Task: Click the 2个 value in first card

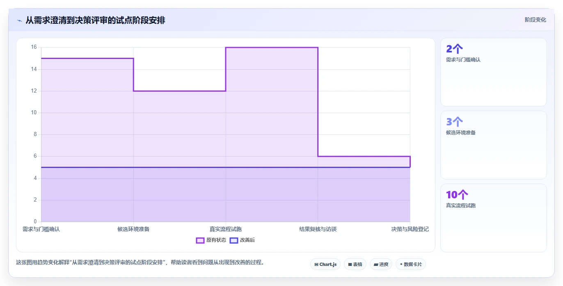Action: [x=454, y=49]
